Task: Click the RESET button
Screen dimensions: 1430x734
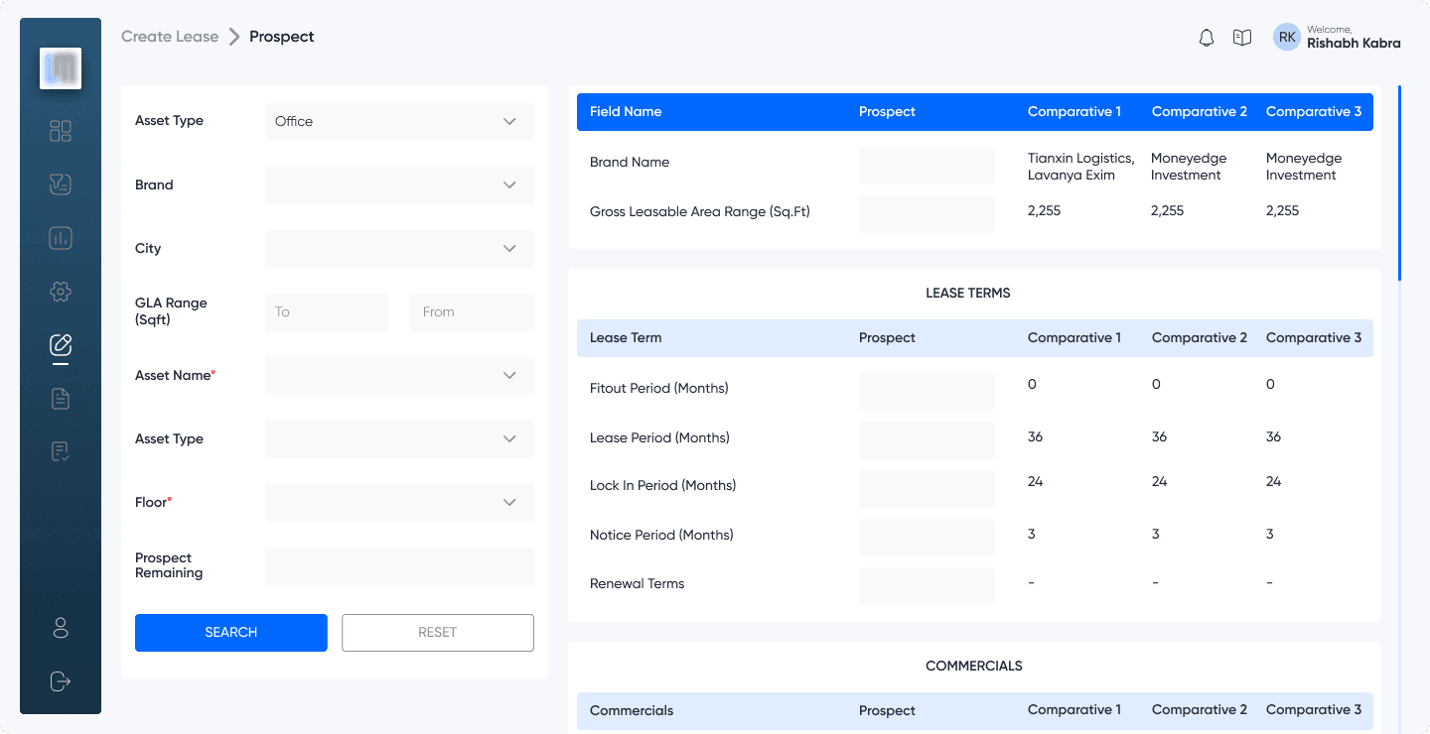Action: click(x=438, y=633)
